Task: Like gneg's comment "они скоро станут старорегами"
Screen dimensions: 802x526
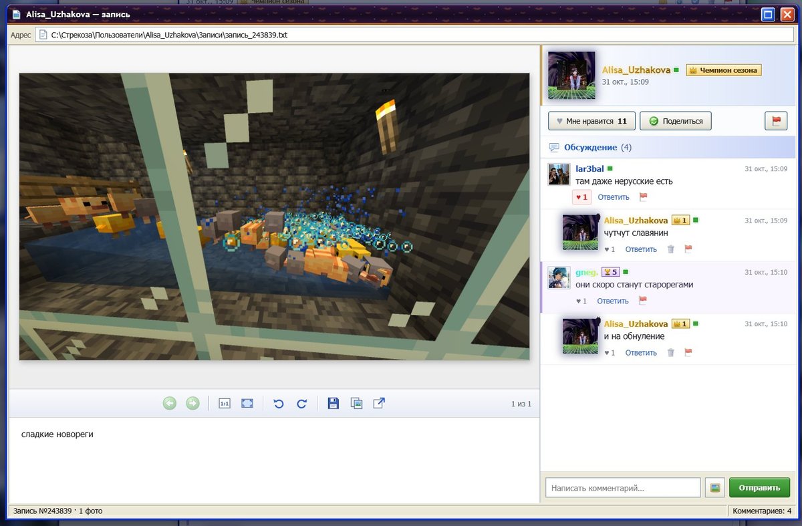Action: click(581, 301)
